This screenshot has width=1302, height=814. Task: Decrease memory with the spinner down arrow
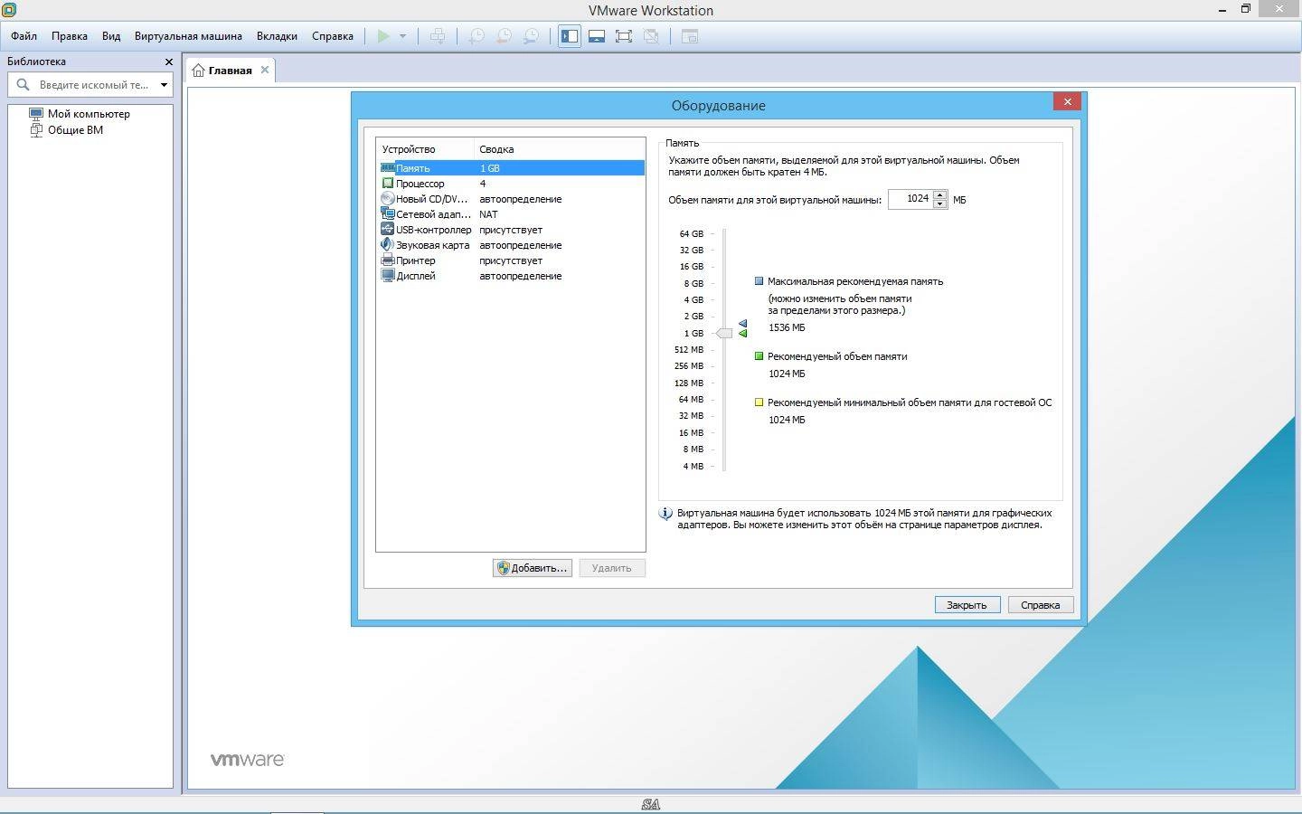point(940,203)
